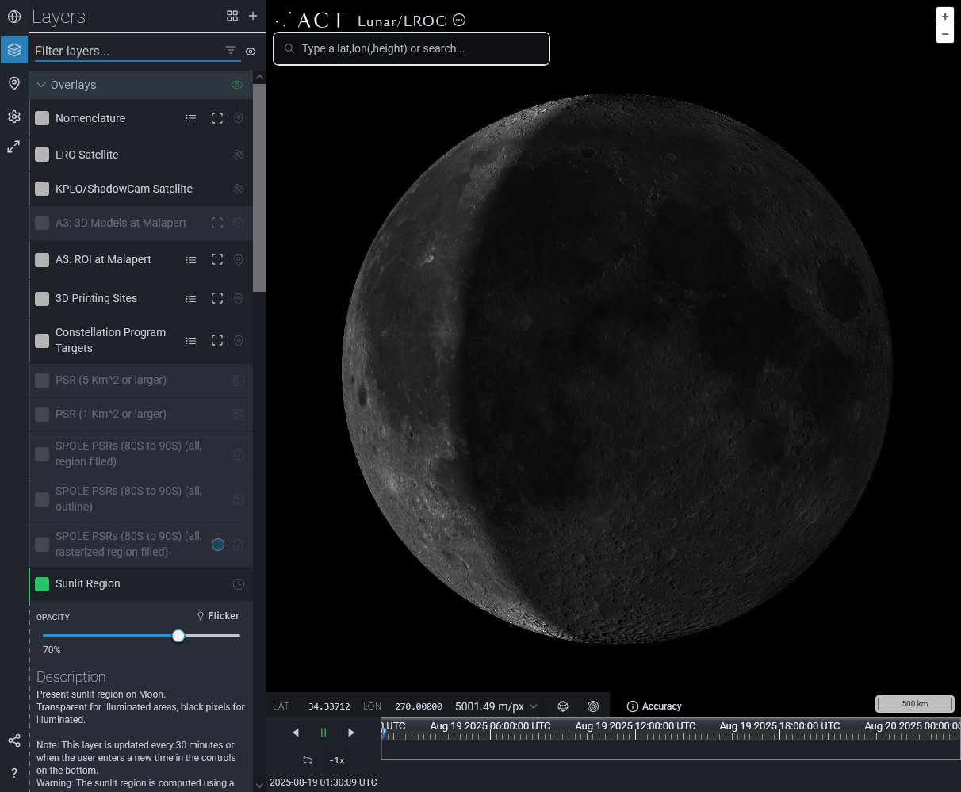Screen dimensions: 961x792
Task: Open the location pin sidebar panel
Action: pyautogui.click(x=13, y=83)
